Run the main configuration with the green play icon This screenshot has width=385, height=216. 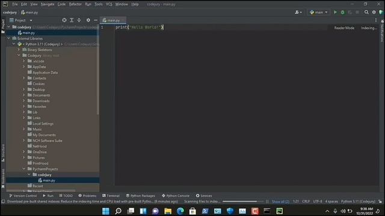[x=335, y=12]
